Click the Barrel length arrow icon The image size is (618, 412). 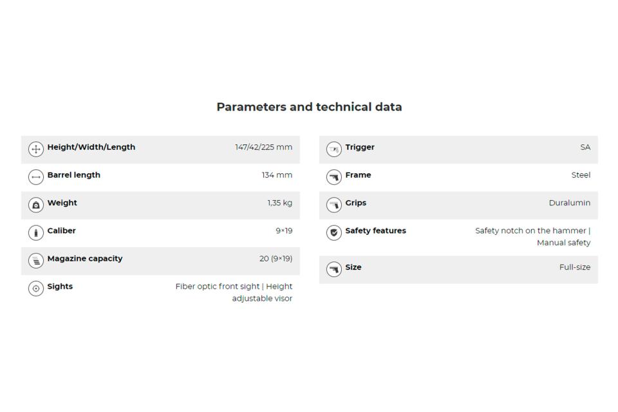pos(36,177)
